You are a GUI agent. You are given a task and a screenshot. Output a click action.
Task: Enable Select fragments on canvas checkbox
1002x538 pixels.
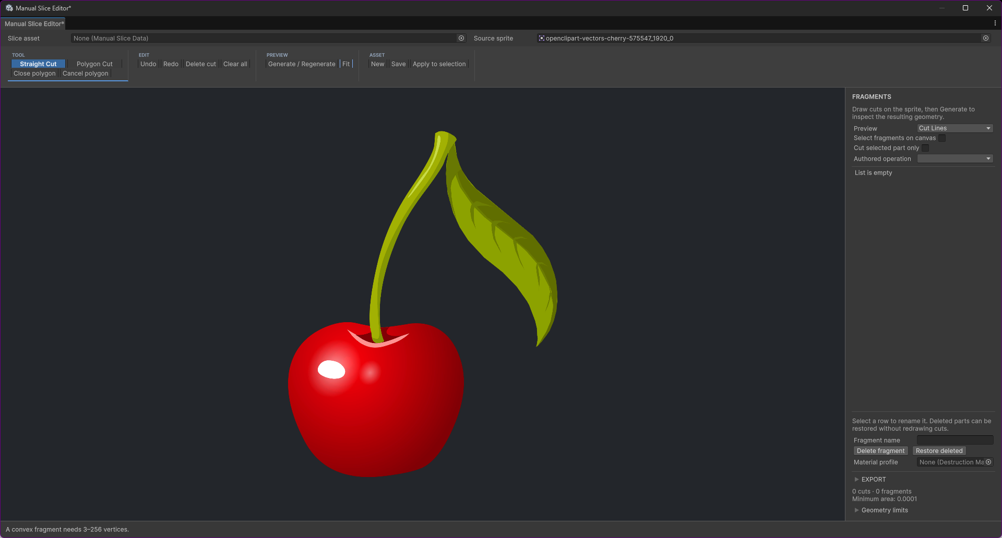click(942, 138)
